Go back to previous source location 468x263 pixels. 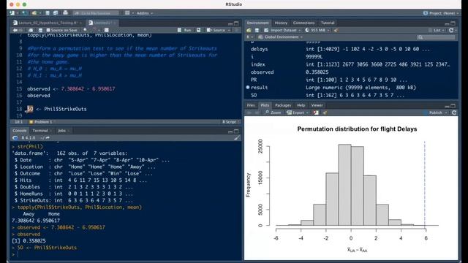point(15,30)
